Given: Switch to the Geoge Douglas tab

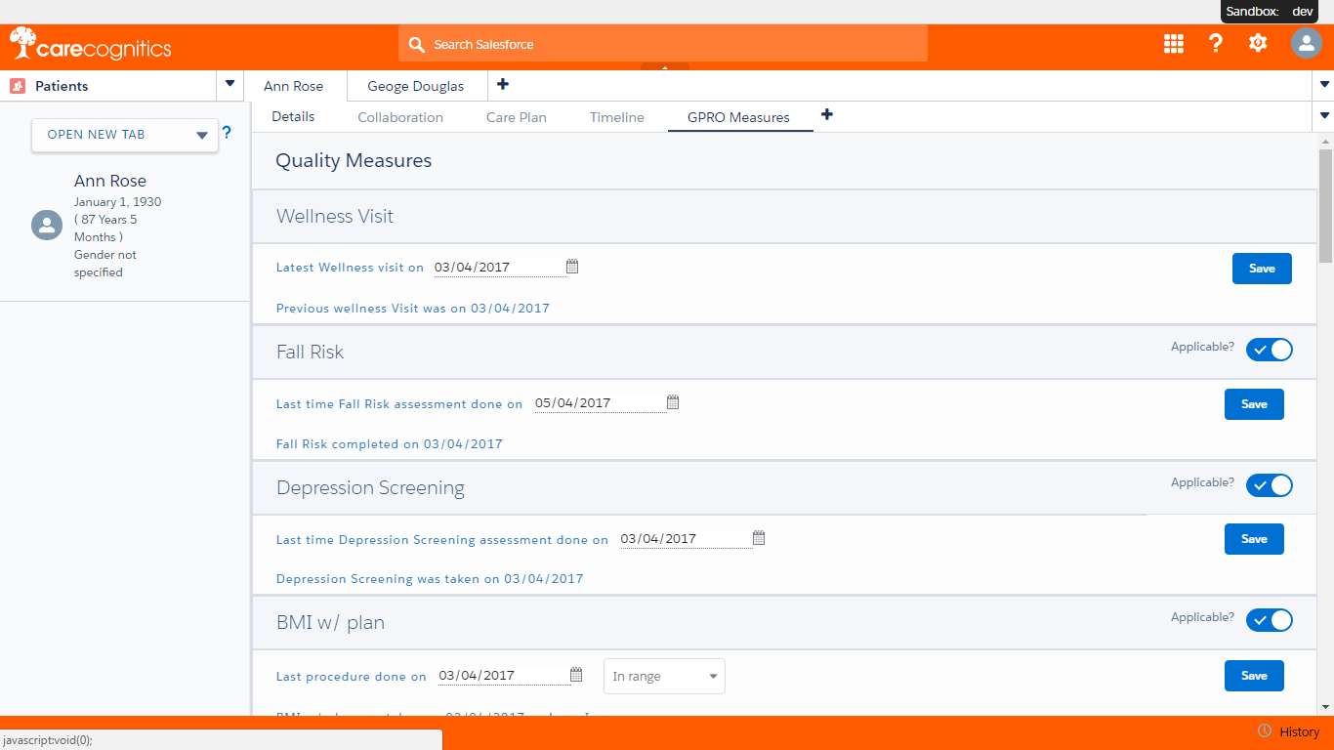Looking at the screenshot, I should (x=415, y=86).
